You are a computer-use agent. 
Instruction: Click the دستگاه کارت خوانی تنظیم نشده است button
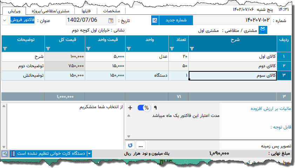coord(51,154)
